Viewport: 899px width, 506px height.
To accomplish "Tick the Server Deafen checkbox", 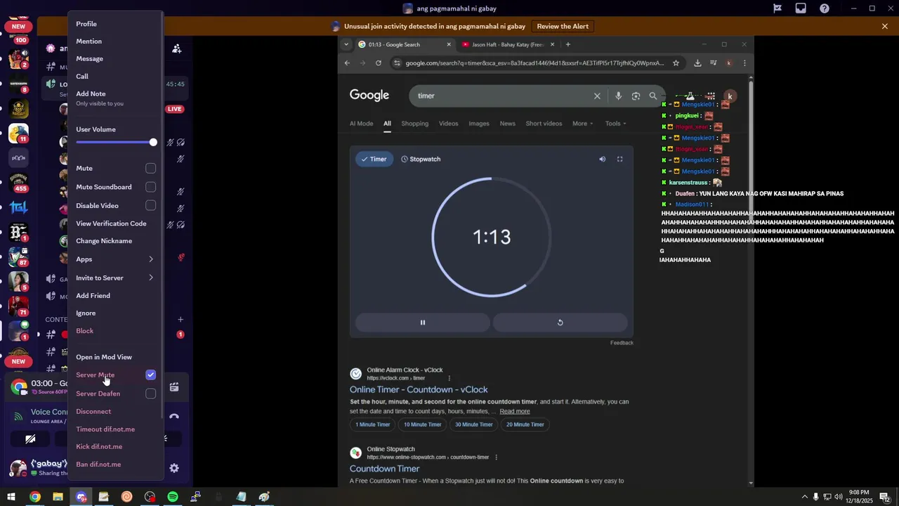I will (150, 394).
